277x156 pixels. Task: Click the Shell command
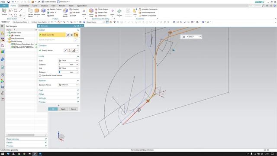point(51,16)
